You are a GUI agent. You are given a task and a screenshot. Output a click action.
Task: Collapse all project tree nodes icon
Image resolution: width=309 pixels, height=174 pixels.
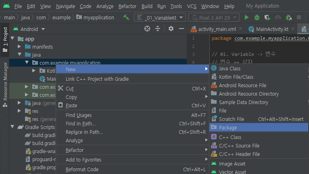point(158,29)
